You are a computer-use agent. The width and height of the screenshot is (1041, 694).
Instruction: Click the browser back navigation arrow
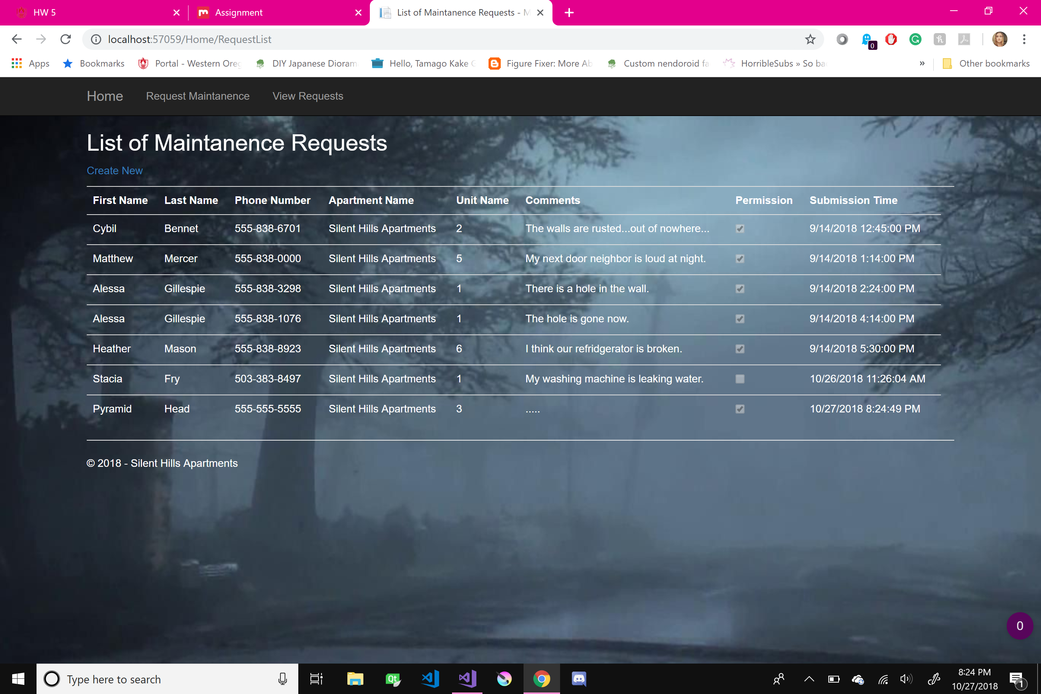[x=17, y=40]
